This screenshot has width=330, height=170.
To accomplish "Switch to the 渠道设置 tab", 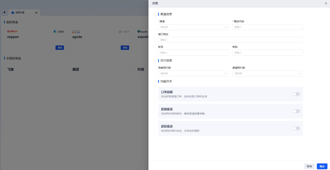I will click(22, 13).
